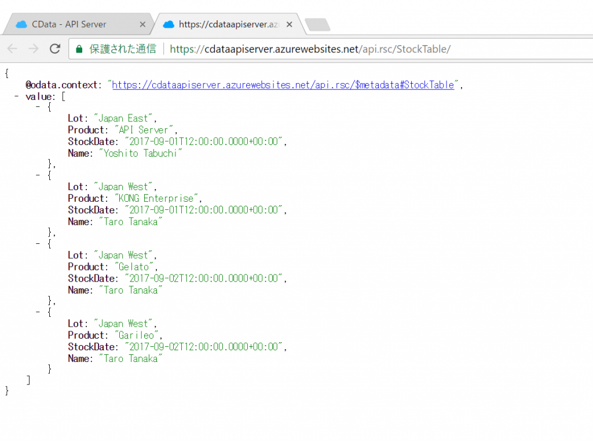593x441 pixels.
Task: Click the "Japan East" Lot value
Action: [123, 118]
